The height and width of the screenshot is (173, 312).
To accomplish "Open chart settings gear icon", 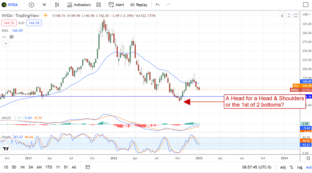I will pos(308,158).
